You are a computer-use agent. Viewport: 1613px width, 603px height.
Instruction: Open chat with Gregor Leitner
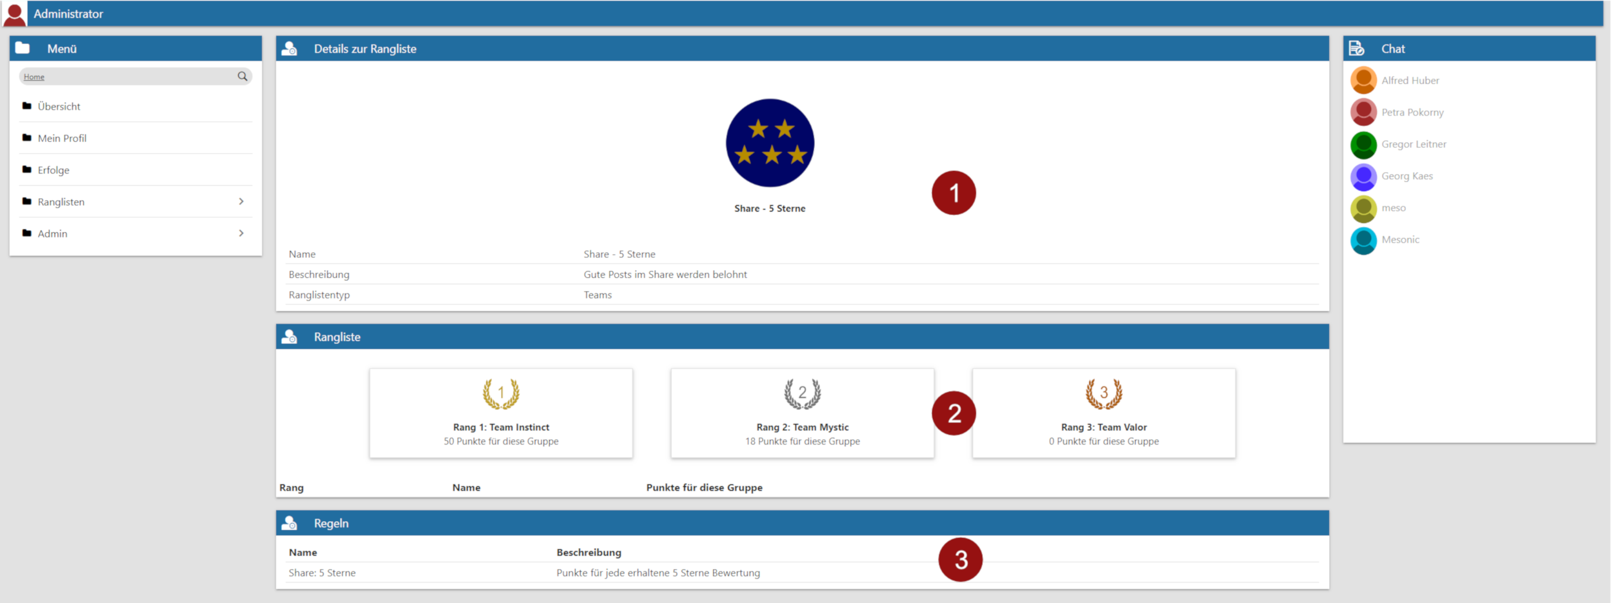point(1414,144)
